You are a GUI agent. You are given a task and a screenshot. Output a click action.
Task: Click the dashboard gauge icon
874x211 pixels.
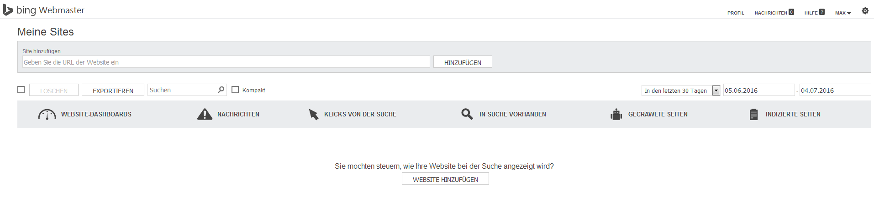(47, 114)
